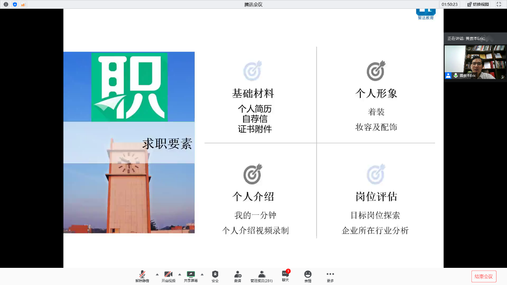
Task: Open the 表情 emoji reactions
Action: click(307, 276)
